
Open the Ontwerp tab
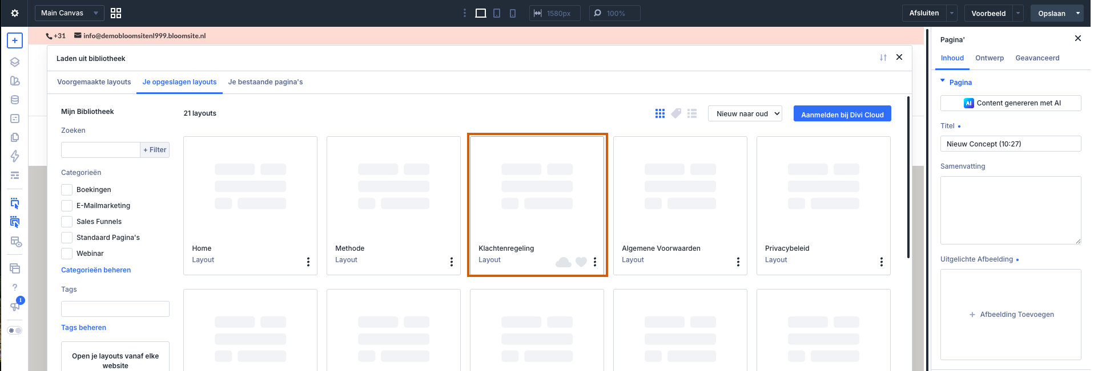click(x=990, y=58)
